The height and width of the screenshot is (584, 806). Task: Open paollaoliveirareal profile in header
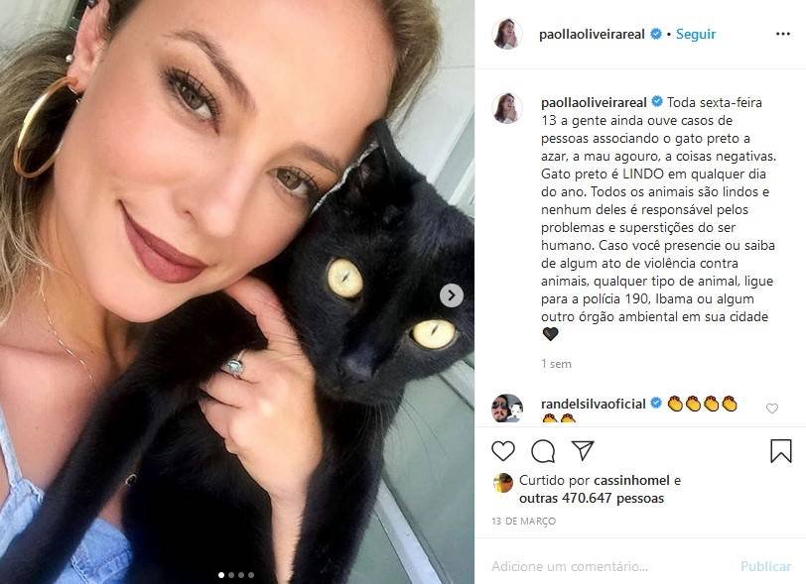tap(592, 35)
